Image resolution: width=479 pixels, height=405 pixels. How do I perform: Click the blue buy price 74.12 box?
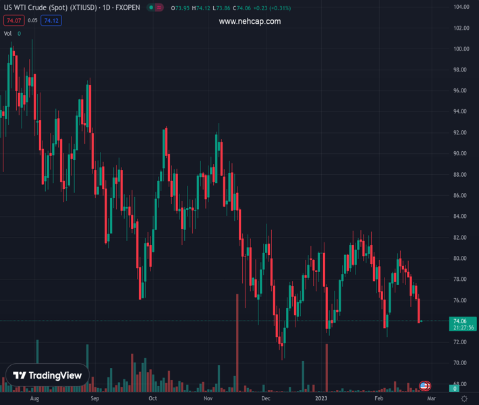pyautogui.click(x=51, y=21)
